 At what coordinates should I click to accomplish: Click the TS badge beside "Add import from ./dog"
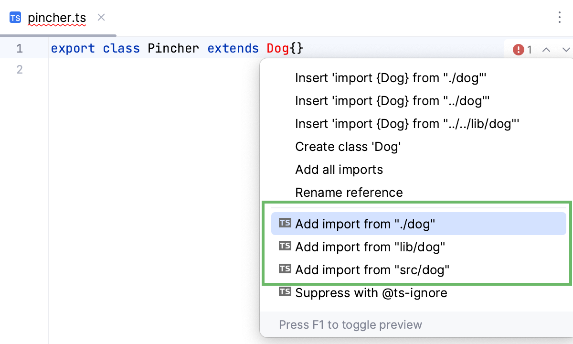[x=285, y=223]
